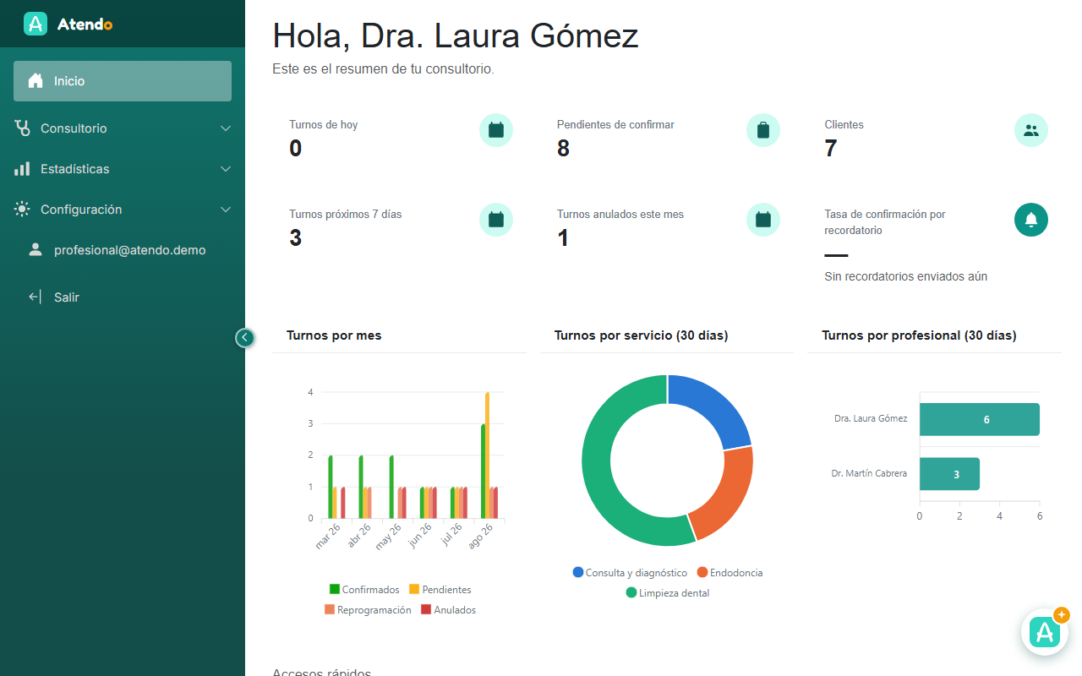Viewport: 1082px width, 676px height.
Task: Click the calendar icon on Turnos próximos 7 días card
Action: (496, 220)
